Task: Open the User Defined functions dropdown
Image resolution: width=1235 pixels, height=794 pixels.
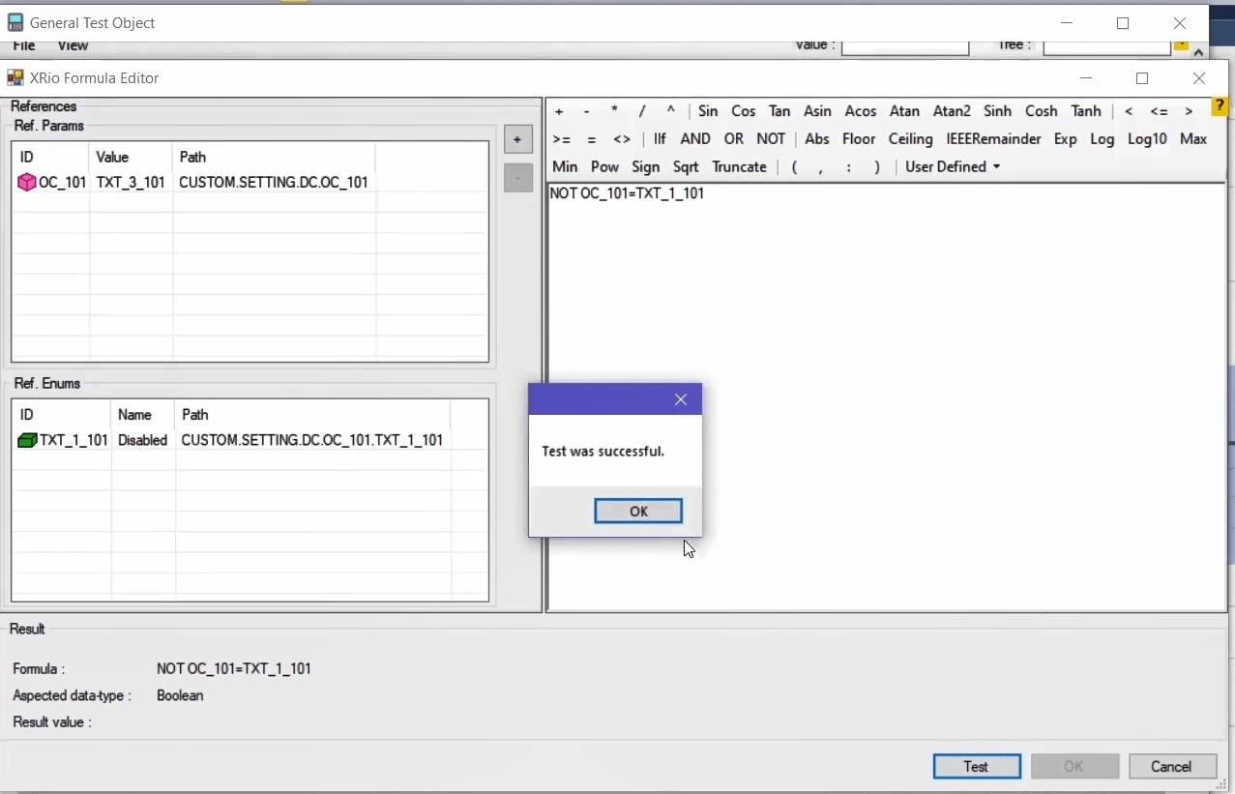Action: pos(952,167)
